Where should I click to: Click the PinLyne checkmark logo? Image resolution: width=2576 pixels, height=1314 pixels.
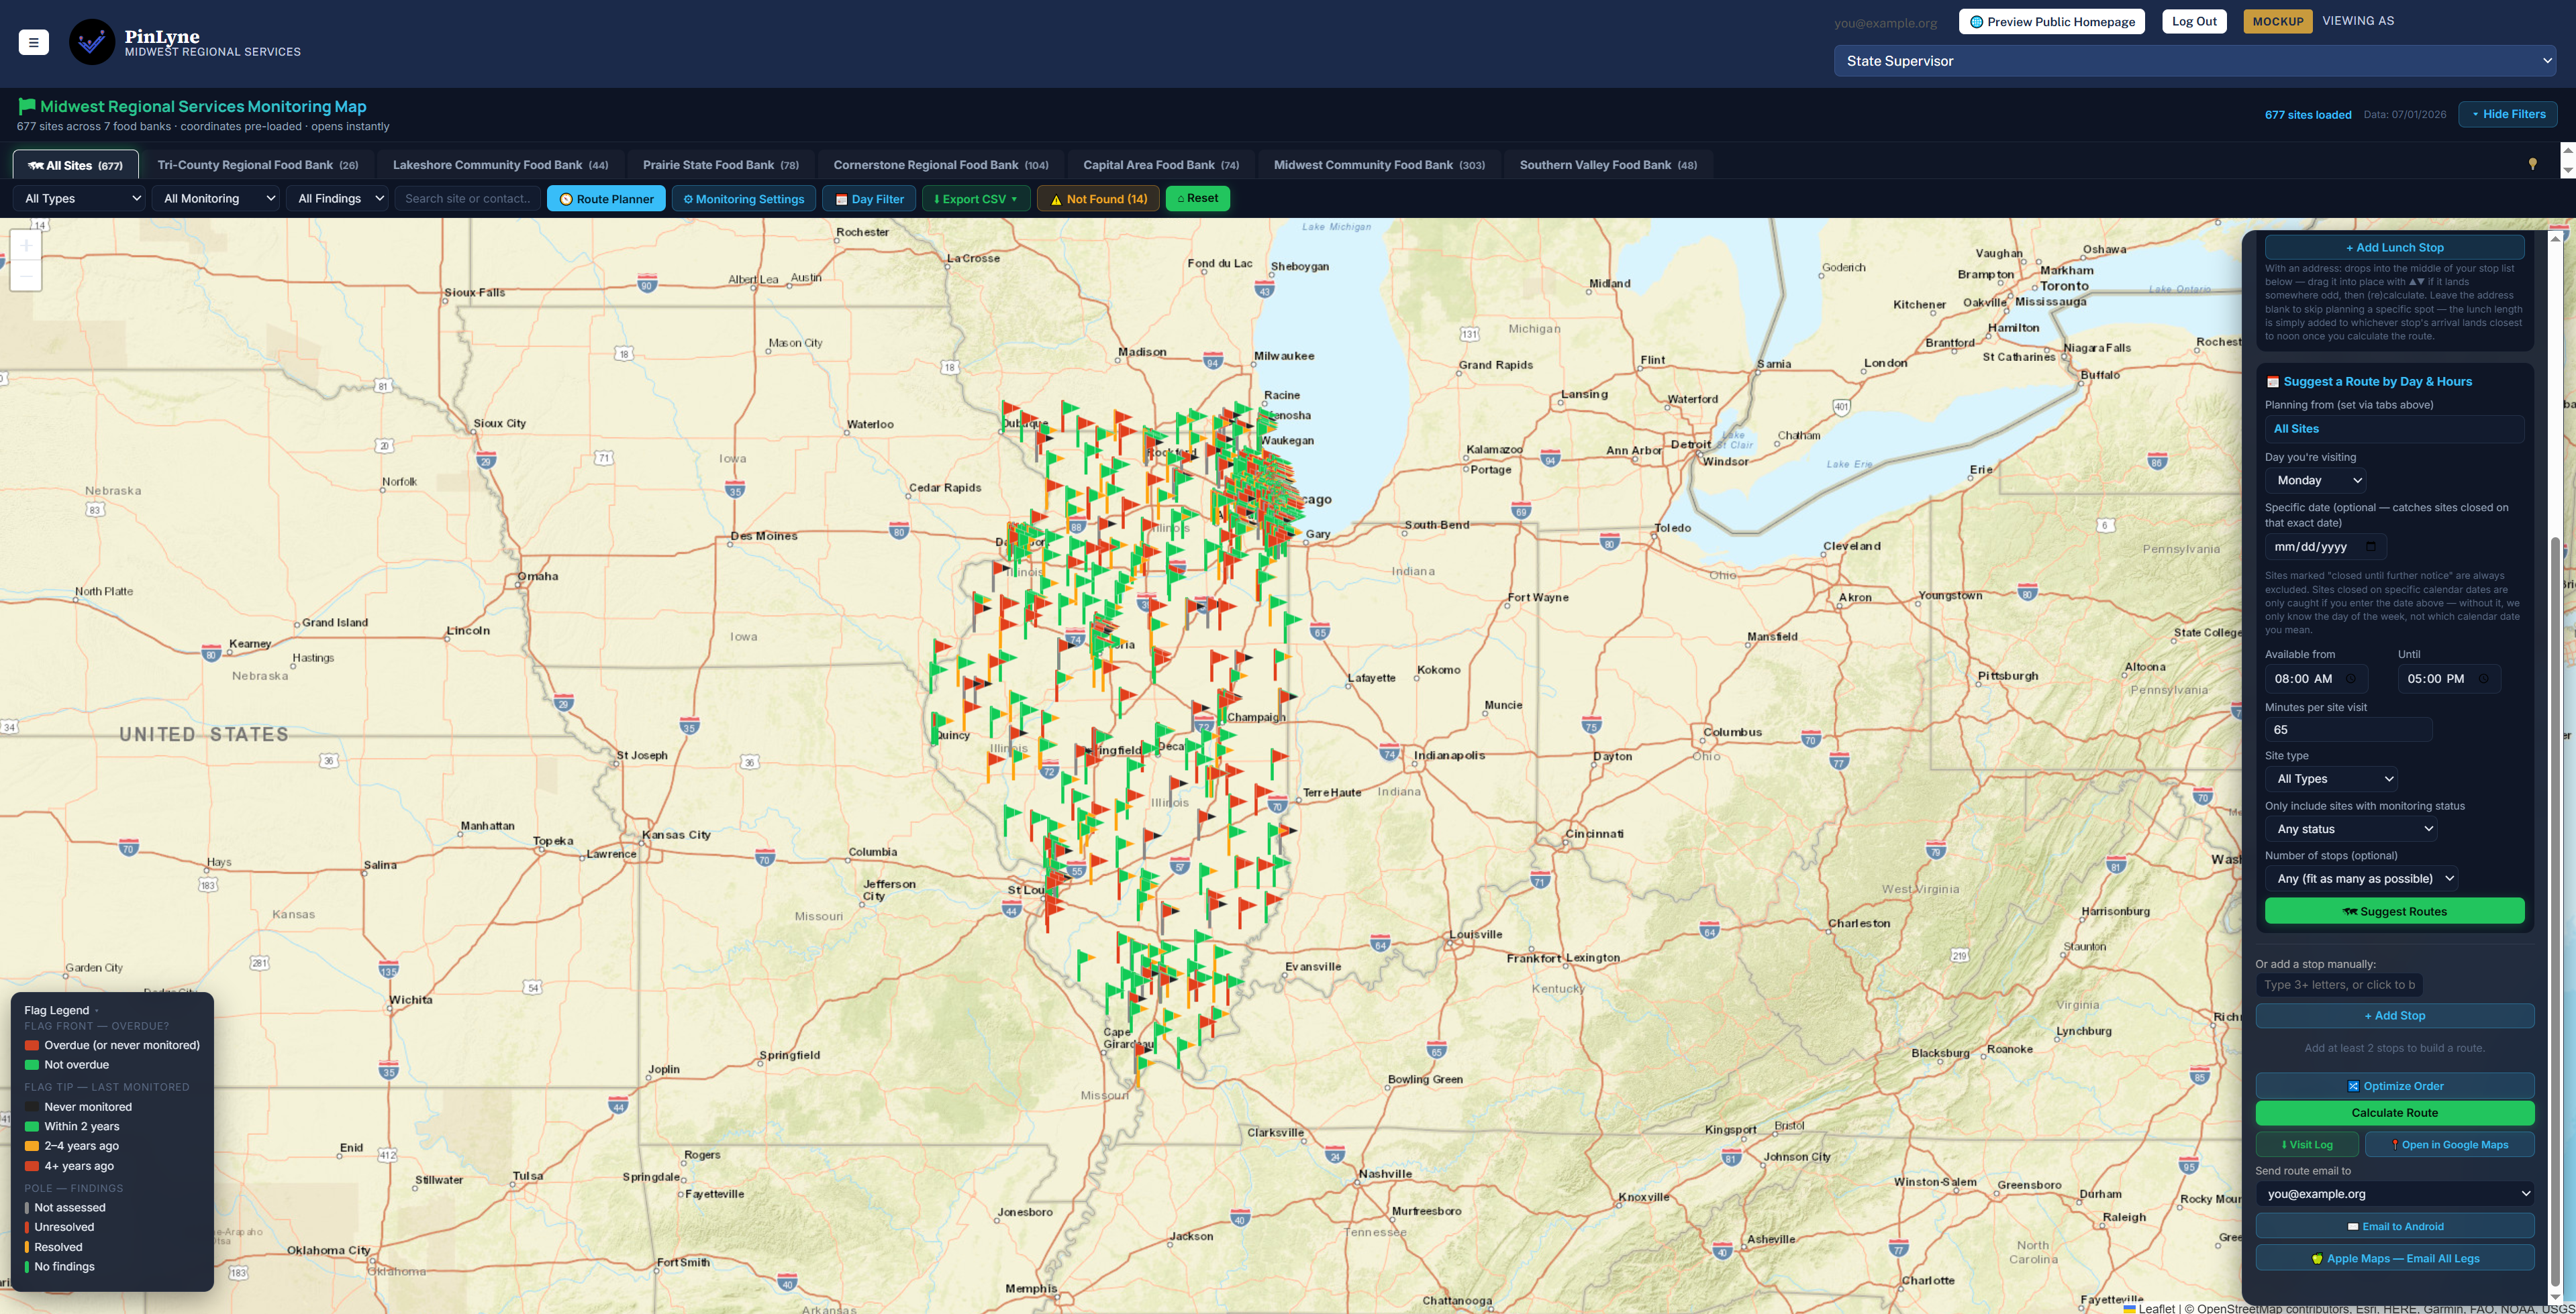tap(92, 42)
